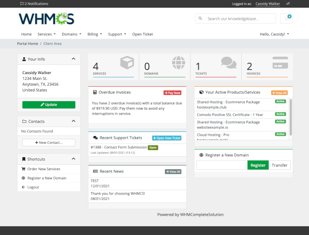
Task: Click the Open New Ticket button
Action: pyautogui.click(x=167, y=138)
